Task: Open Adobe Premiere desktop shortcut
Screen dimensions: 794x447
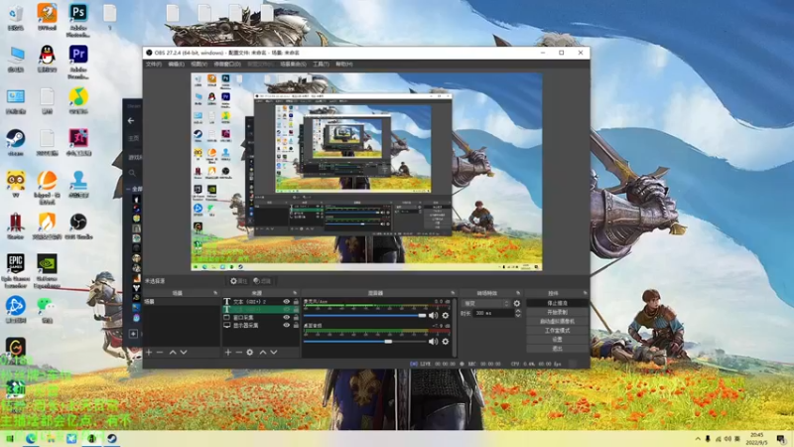Action: [x=78, y=62]
